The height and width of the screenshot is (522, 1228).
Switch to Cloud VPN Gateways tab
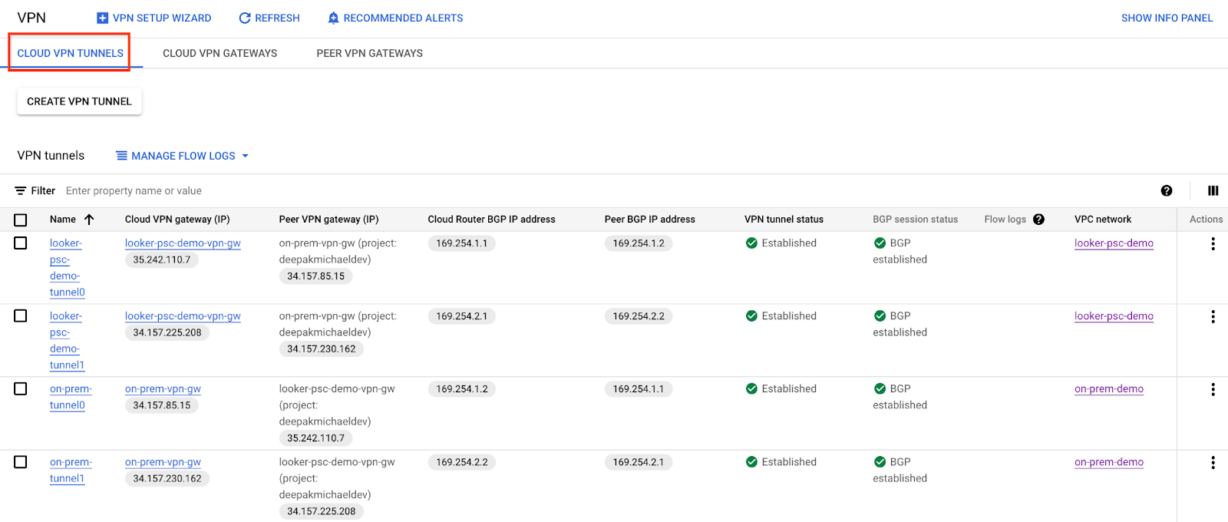click(220, 53)
